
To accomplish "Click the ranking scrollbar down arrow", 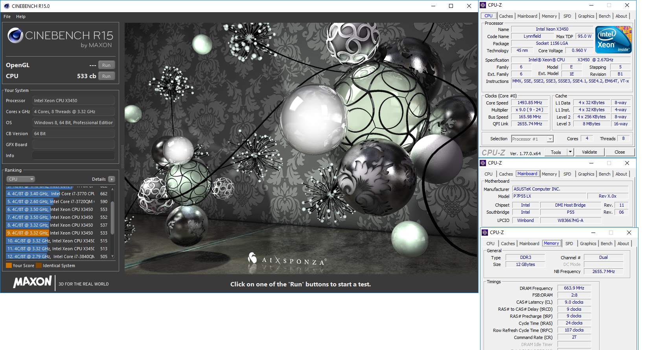I will [112, 256].
